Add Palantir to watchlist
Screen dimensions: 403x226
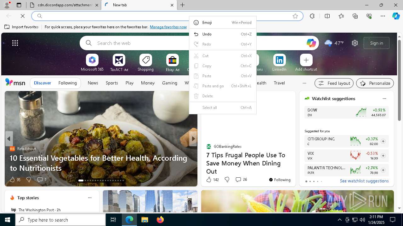pyautogui.click(x=383, y=170)
